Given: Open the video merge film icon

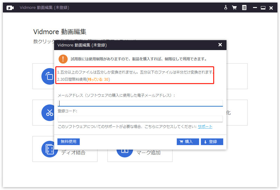Looking at the screenshot, I should [x=50, y=149].
